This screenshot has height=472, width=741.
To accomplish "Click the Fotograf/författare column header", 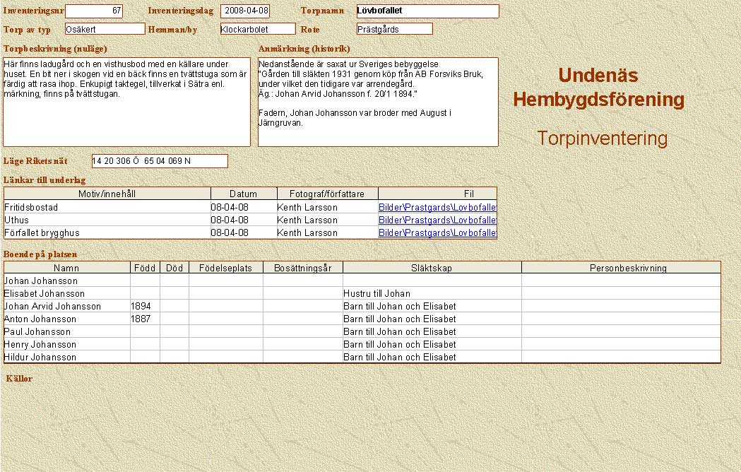I will pyautogui.click(x=327, y=194).
